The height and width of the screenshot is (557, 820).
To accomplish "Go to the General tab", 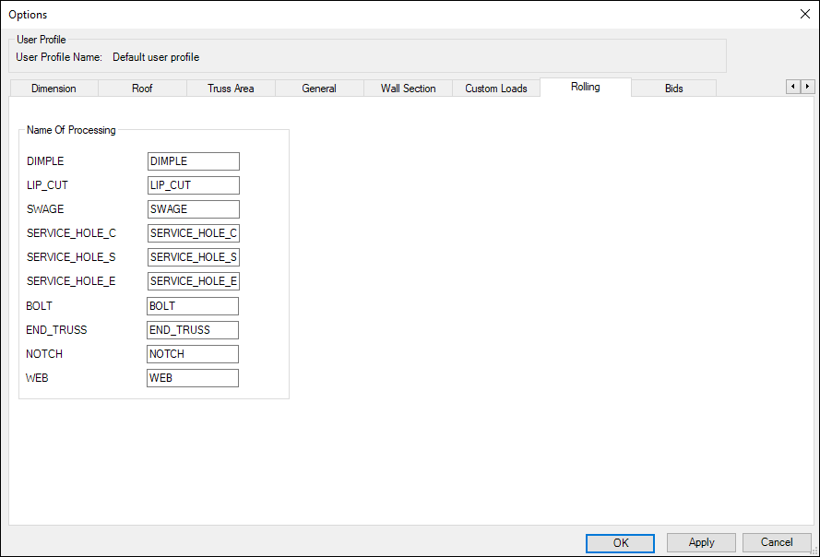I will coord(319,89).
